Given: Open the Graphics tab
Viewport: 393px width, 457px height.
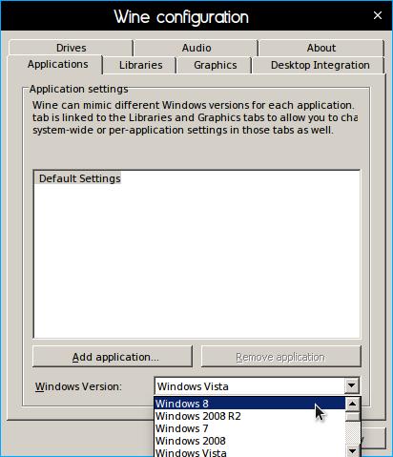Looking at the screenshot, I should tap(216, 65).
